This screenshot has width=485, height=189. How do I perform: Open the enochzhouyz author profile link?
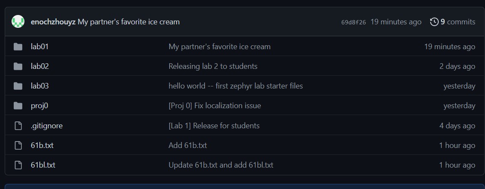click(53, 22)
